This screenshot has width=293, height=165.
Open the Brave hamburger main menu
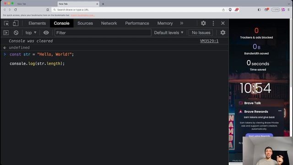[x=288, y=10]
